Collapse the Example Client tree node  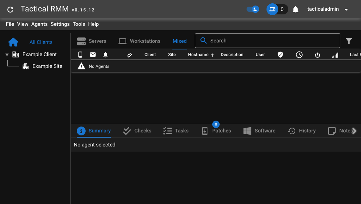click(7, 55)
